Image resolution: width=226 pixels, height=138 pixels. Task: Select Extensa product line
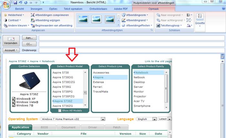point(98,82)
